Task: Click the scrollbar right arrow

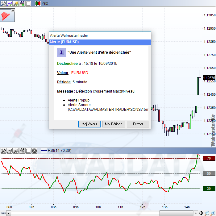Action: point(196,213)
